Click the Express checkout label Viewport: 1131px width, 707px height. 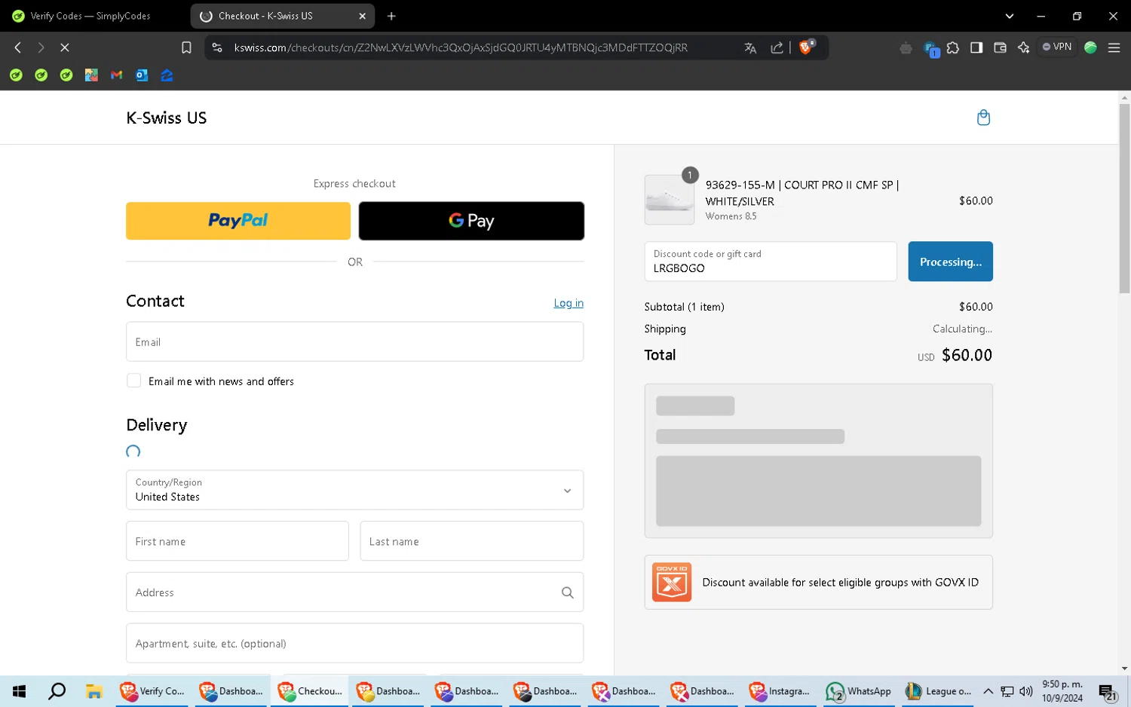coord(354,184)
